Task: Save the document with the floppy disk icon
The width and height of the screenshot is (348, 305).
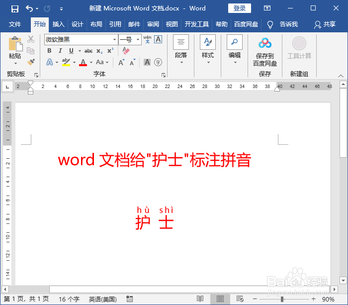Action: pos(15,9)
